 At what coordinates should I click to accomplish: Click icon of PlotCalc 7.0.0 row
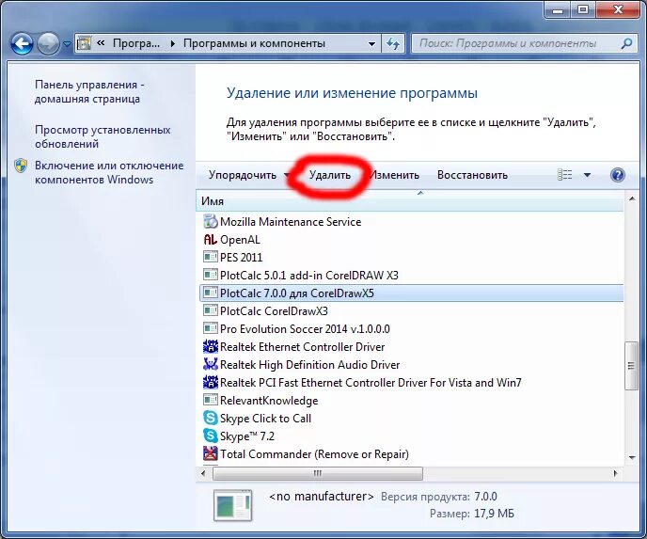tap(211, 293)
